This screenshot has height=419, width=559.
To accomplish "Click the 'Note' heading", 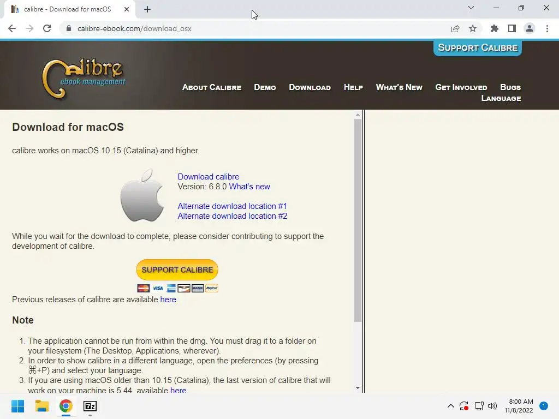I will [23, 320].
